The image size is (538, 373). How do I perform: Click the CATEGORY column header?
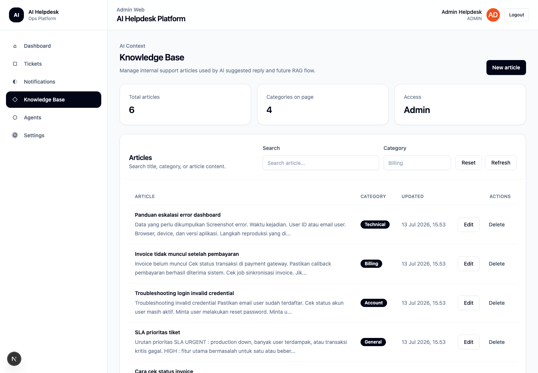tap(373, 197)
